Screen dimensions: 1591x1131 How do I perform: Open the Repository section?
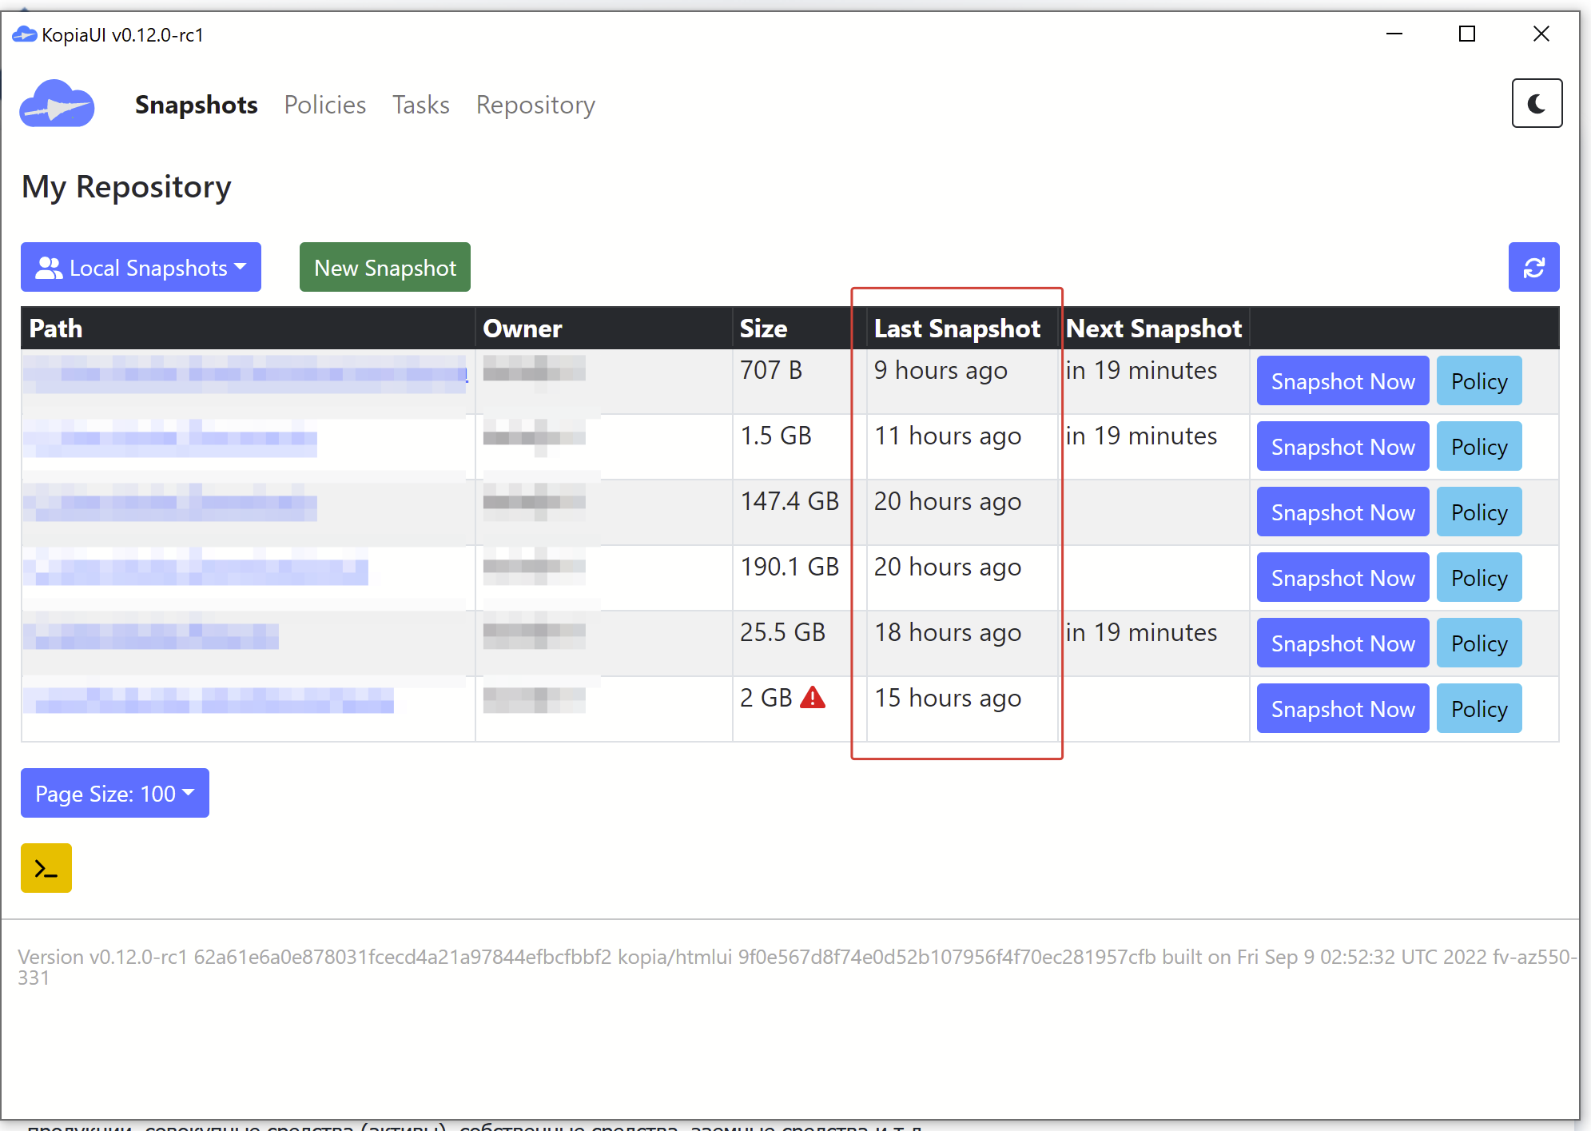point(535,105)
